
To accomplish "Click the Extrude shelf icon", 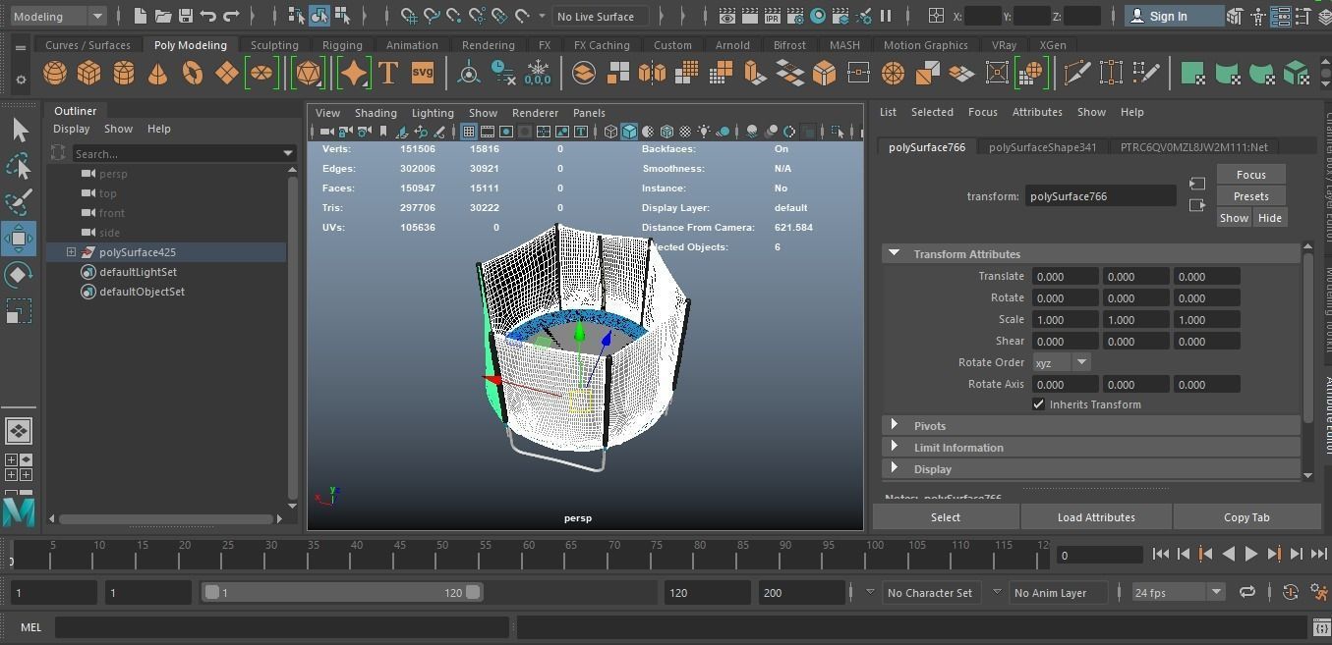I will pos(756,74).
